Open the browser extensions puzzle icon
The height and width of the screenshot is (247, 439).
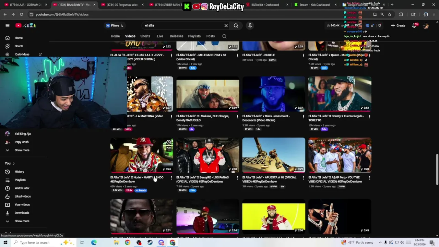tap(401, 14)
